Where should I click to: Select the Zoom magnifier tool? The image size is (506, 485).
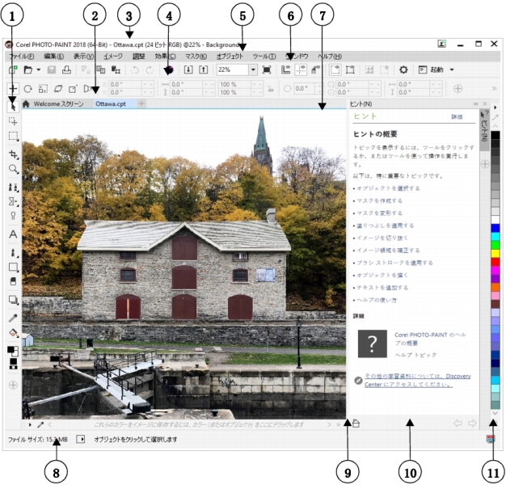pos(13,169)
